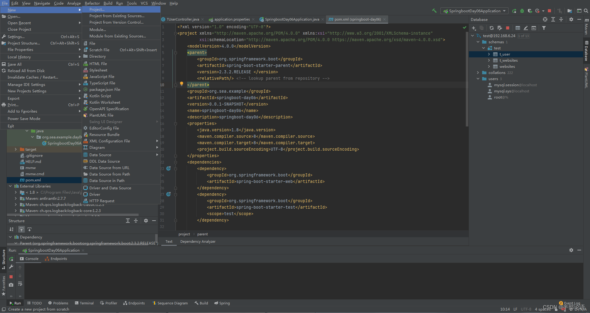Expand the target folder in the project tree
The width and height of the screenshot is (590, 313).
pyautogui.click(x=16, y=149)
